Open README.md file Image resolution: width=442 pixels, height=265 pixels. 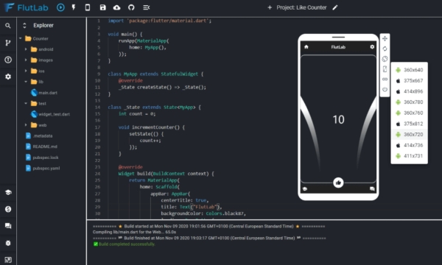pyautogui.click(x=41, y=146)
